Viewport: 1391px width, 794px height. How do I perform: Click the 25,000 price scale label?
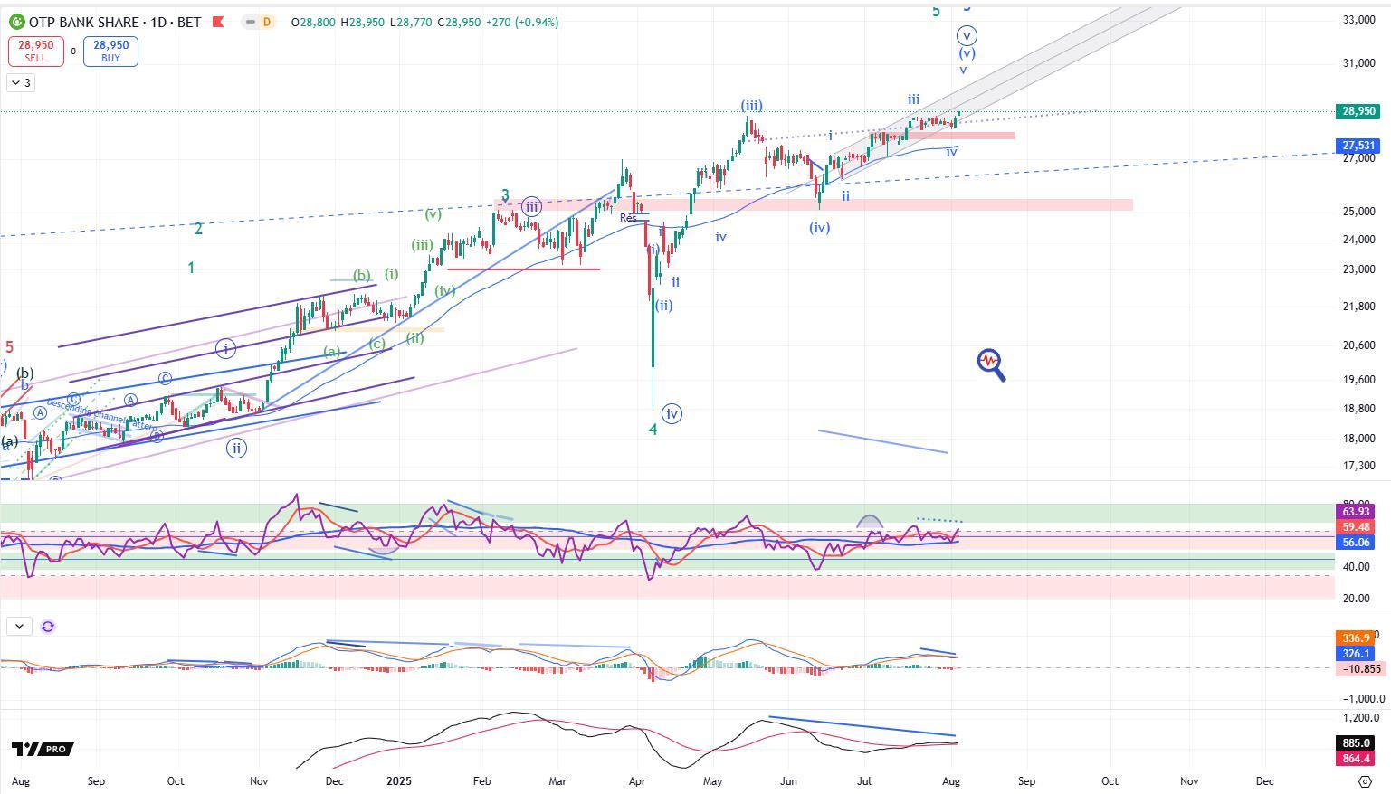coord(1359,212)
